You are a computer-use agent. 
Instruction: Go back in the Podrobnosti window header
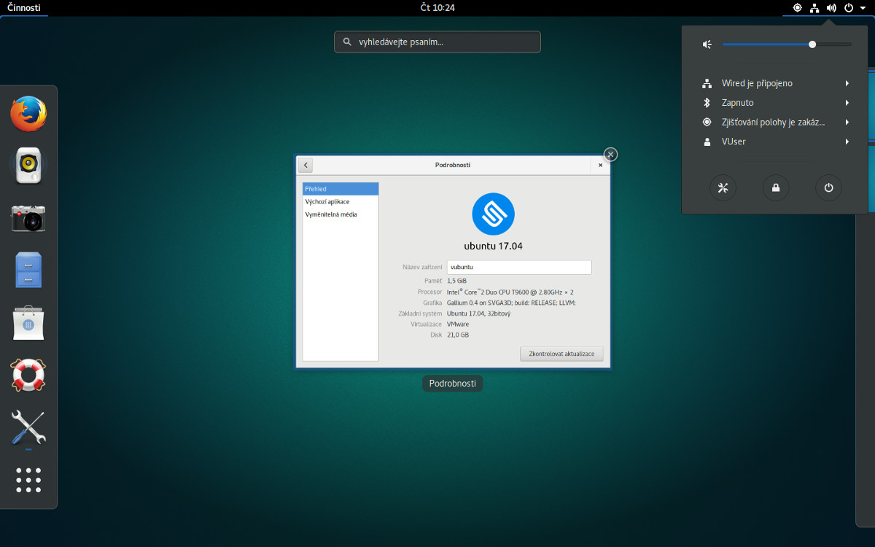[x=306, y=165]
